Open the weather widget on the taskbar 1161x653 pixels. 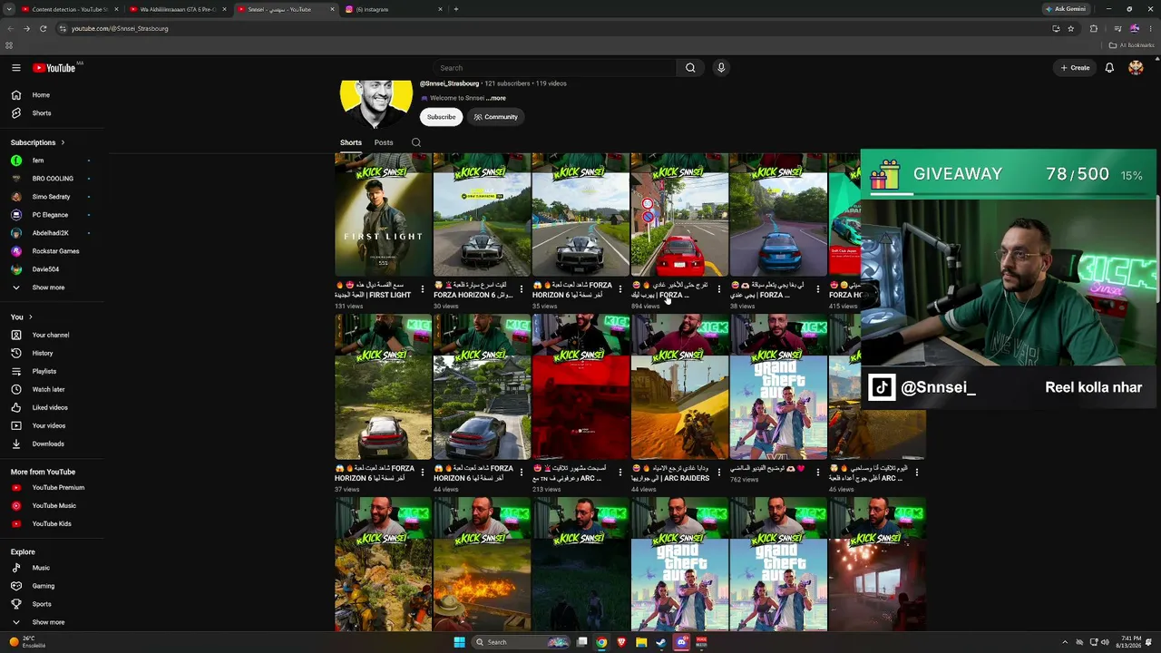[27, 642]
